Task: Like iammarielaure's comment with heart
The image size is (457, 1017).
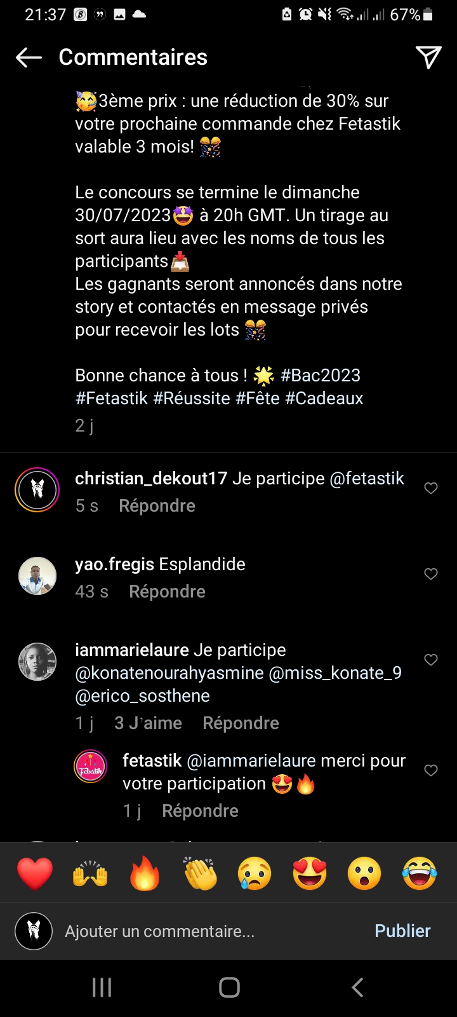Action: point(431,660)
